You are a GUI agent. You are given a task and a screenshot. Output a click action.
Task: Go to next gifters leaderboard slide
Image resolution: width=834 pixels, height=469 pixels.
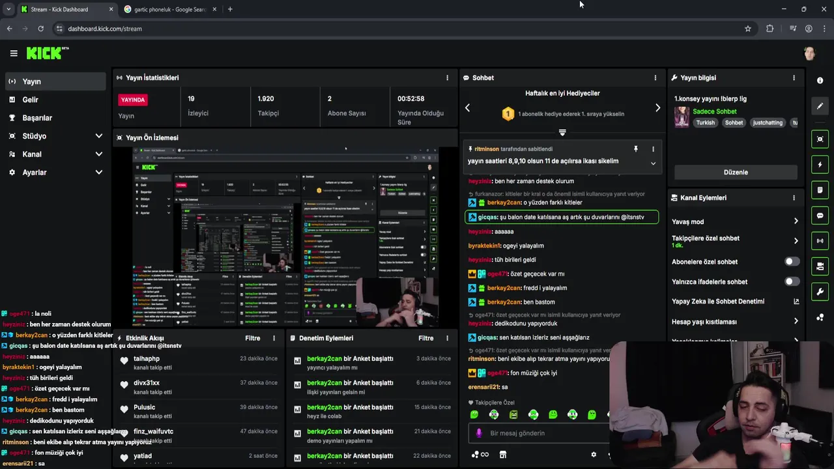657,107
